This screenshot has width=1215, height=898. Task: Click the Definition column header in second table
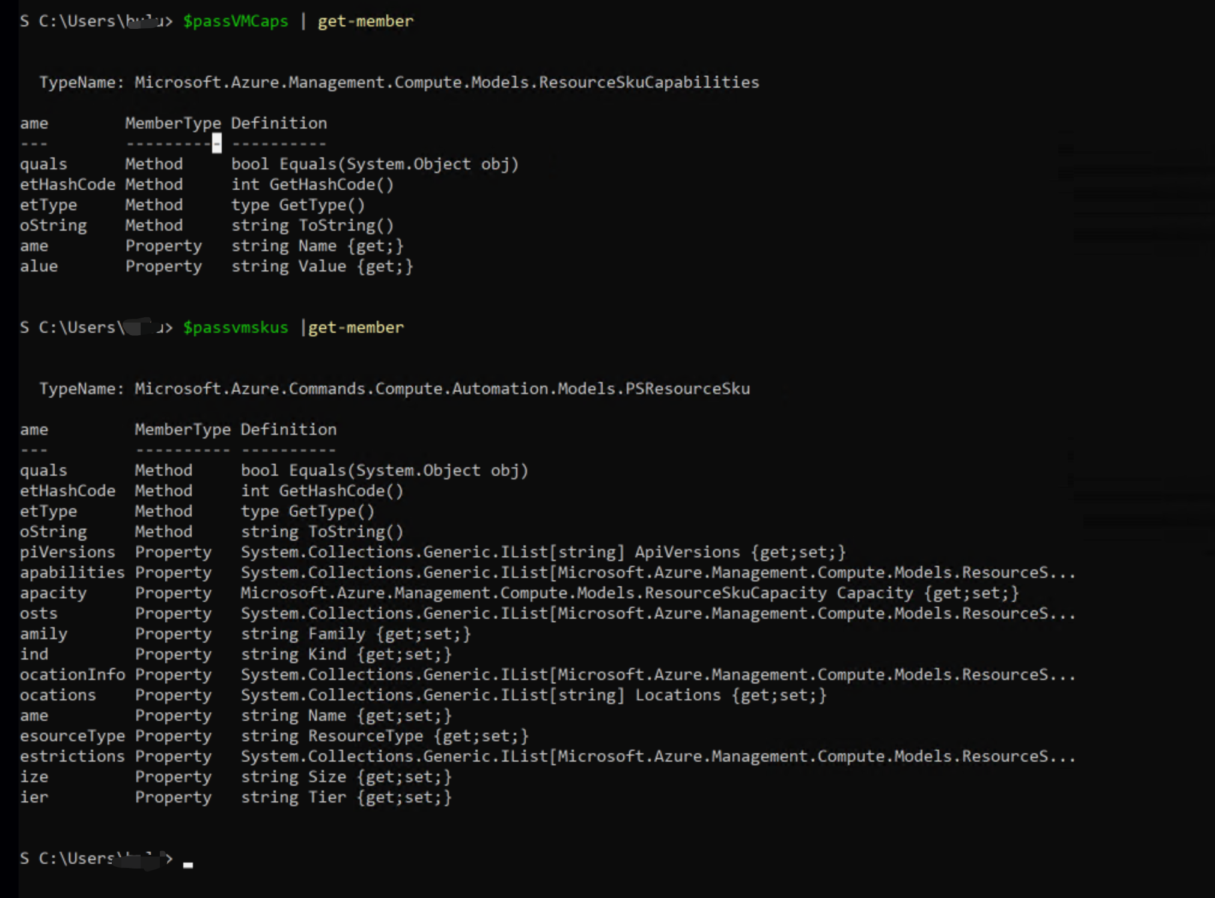pos(288,429)
